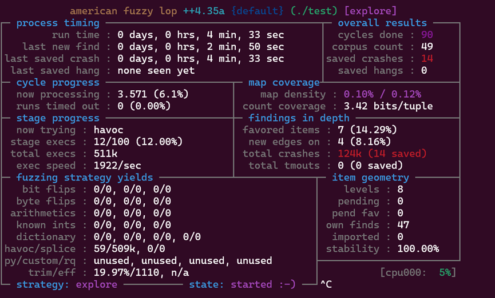Click the 'findings in depth' section header
This screenshot has height=298, width=495.
(x=299, y=118)
